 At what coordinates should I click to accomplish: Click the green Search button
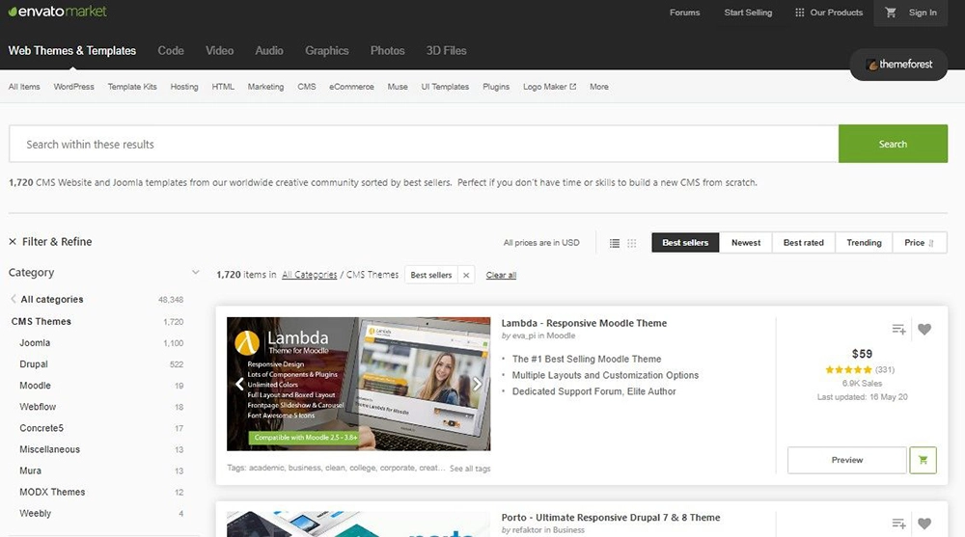tap(893, 144)
